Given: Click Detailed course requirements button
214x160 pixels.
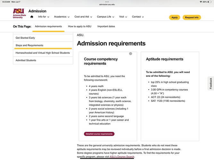Looking at the screenshot, I should [99, 134].
